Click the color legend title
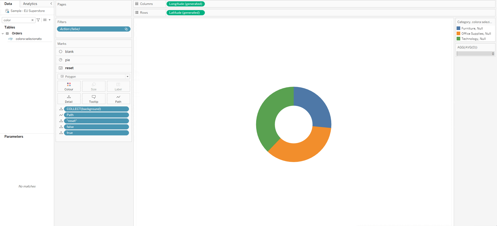 (x=474, y=22)
